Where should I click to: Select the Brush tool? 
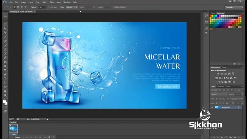5,46
